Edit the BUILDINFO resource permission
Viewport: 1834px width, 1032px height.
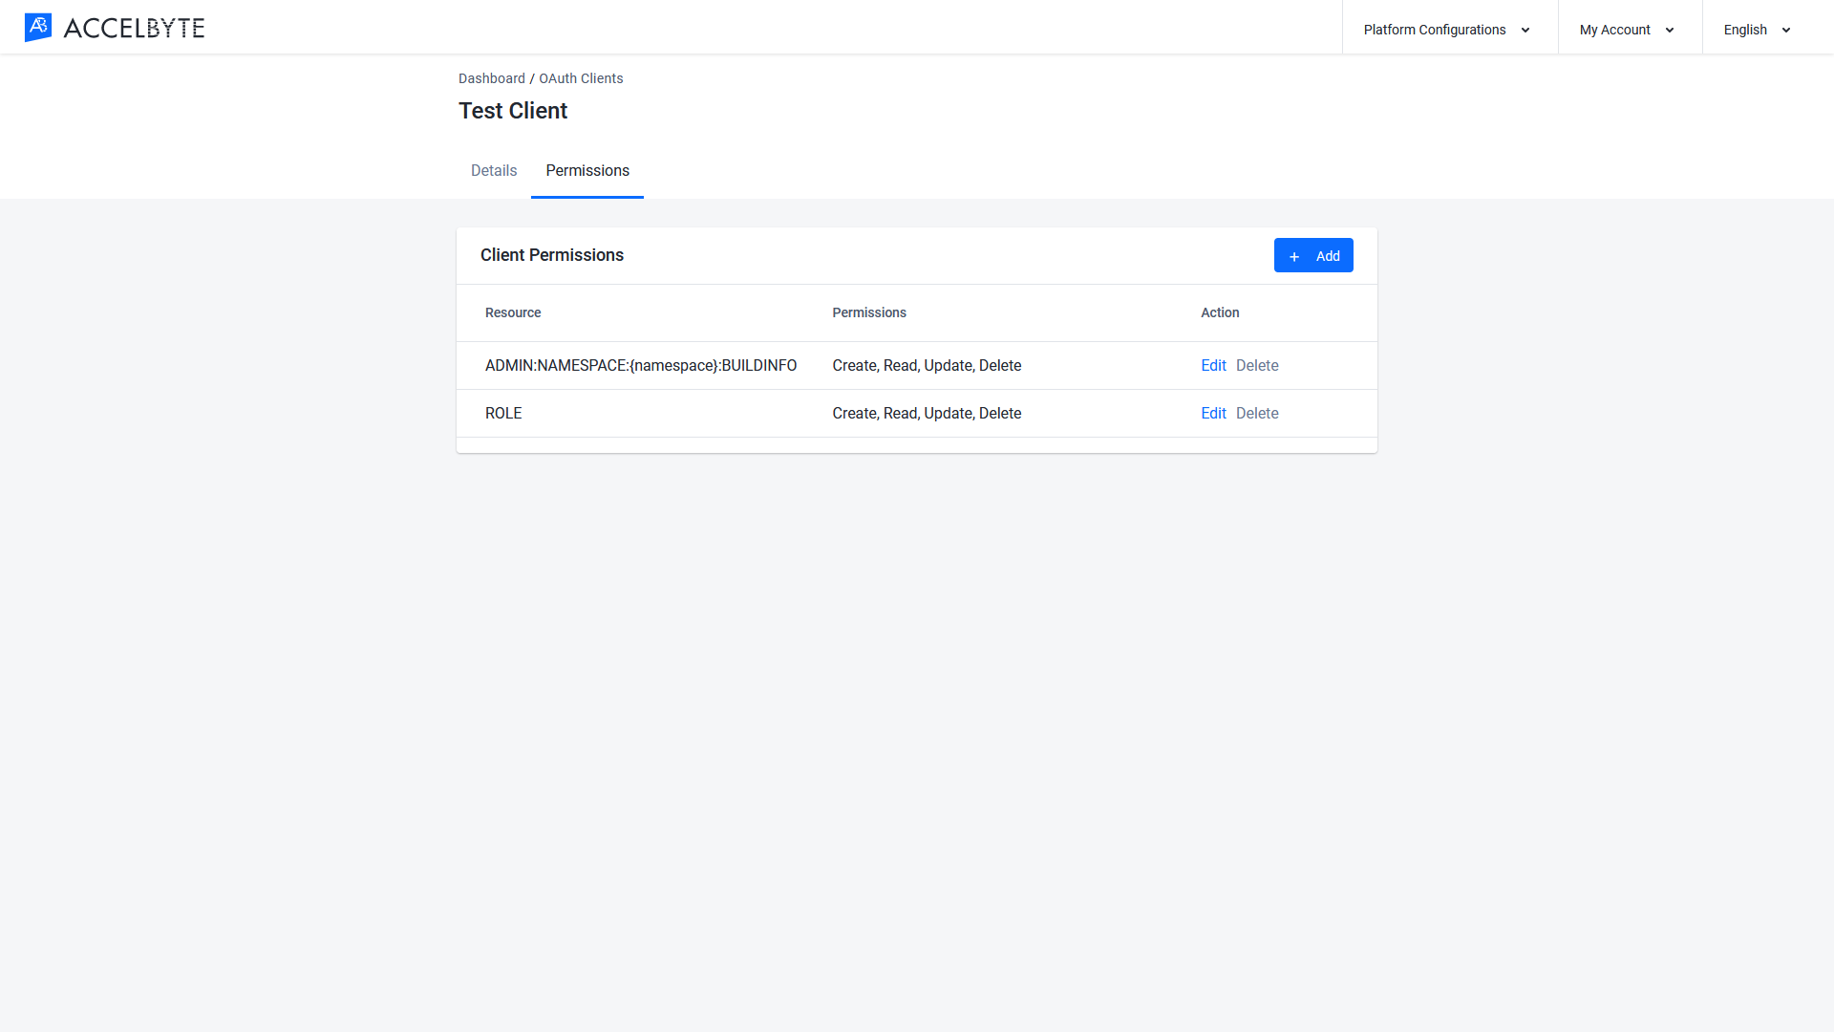[1213, 366]
